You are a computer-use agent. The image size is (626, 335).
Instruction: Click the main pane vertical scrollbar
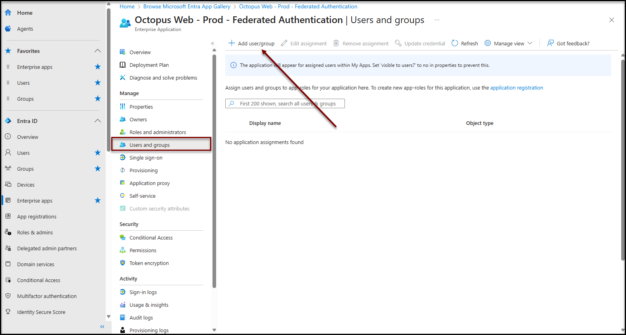click(623, 159)
